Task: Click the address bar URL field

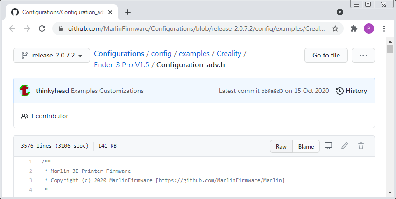Action: (196, 28)
